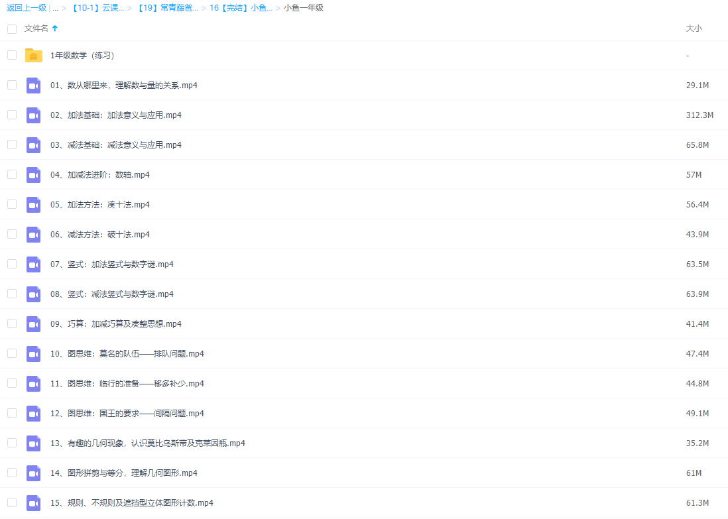Image resolution: width=728 pixels, height=519 pixels.
Task: Check the checkbox beside 14、图形拼剪与等分
Action: (11, 473)
